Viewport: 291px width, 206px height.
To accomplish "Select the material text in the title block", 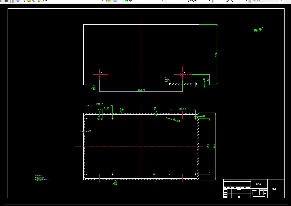I will coord(258,184).
